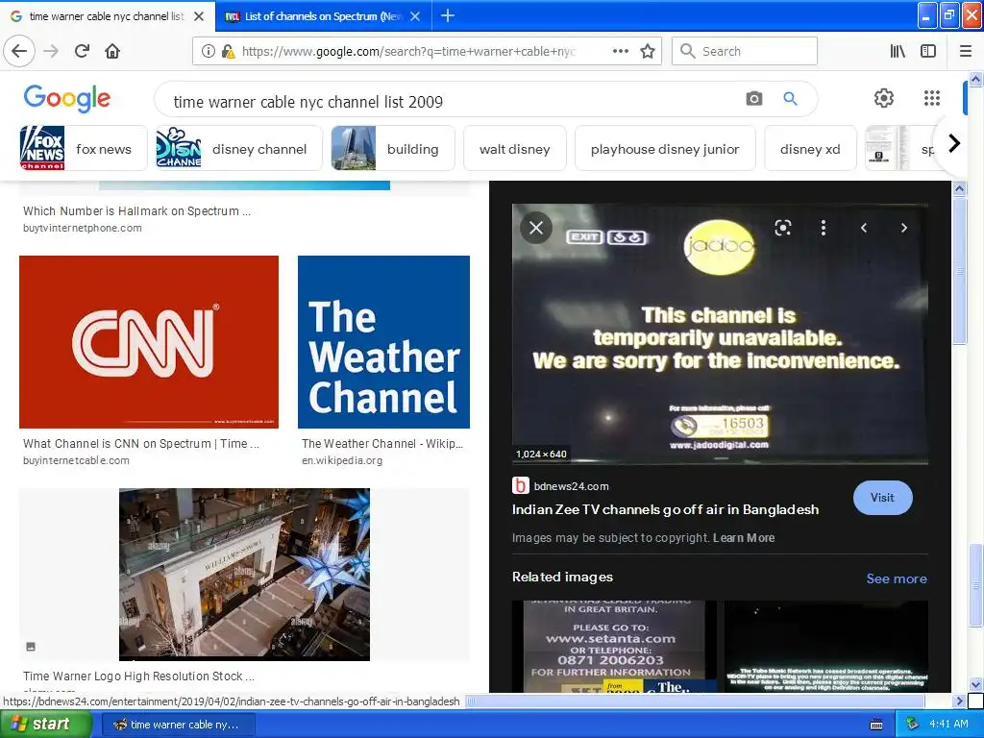Click the Google logo
This screenshot has width=984, height=738.
pos(67,99)
